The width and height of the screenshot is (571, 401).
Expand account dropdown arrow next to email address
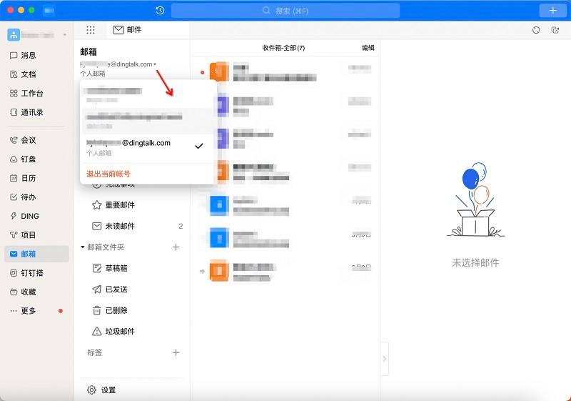tap(156, 64)
